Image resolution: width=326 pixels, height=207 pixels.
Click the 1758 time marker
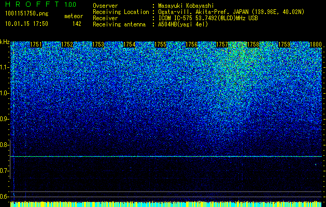(x=253, y=45)
